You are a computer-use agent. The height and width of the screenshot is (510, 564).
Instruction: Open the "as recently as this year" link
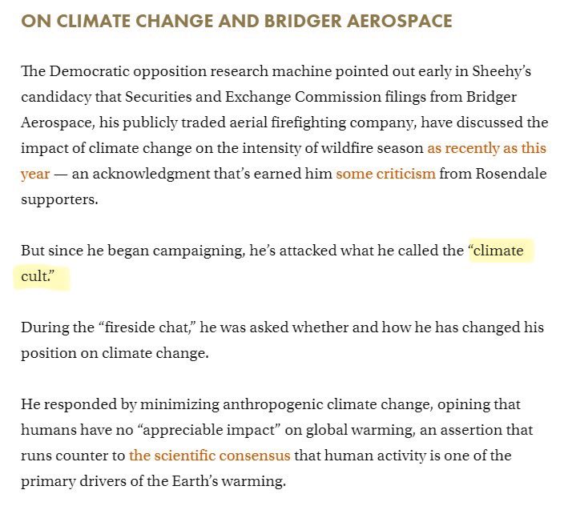(x=486, y=148)
